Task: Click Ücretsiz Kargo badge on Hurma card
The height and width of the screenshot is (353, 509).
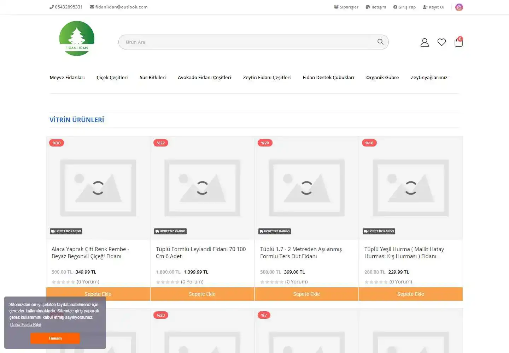Action: tap(379, 231)
